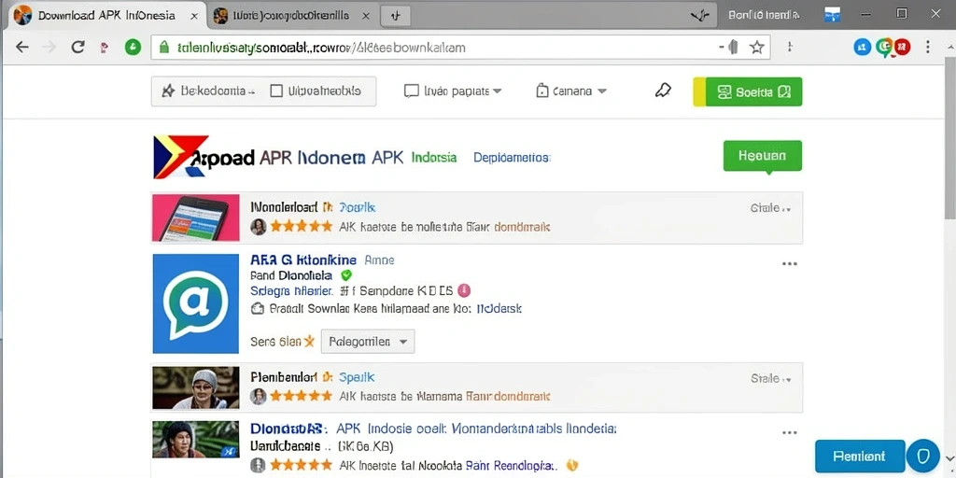Image resolution: width=956 pixels, height=478 pixels.
Task: Open new tab with plus button
Action: click(395, 17)
